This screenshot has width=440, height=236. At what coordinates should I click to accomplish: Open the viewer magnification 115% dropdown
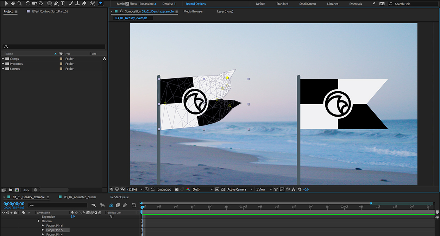[134, 190]
